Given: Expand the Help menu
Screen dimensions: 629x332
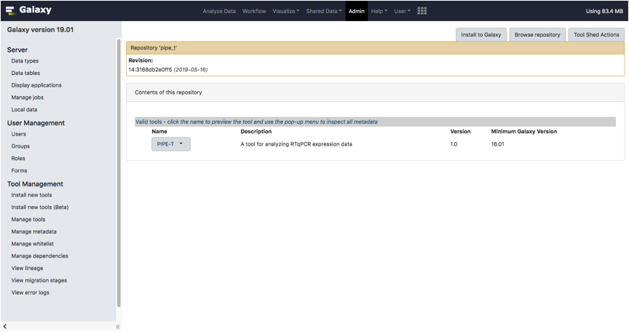Looking at the screenshot, I should pos(379,11).
